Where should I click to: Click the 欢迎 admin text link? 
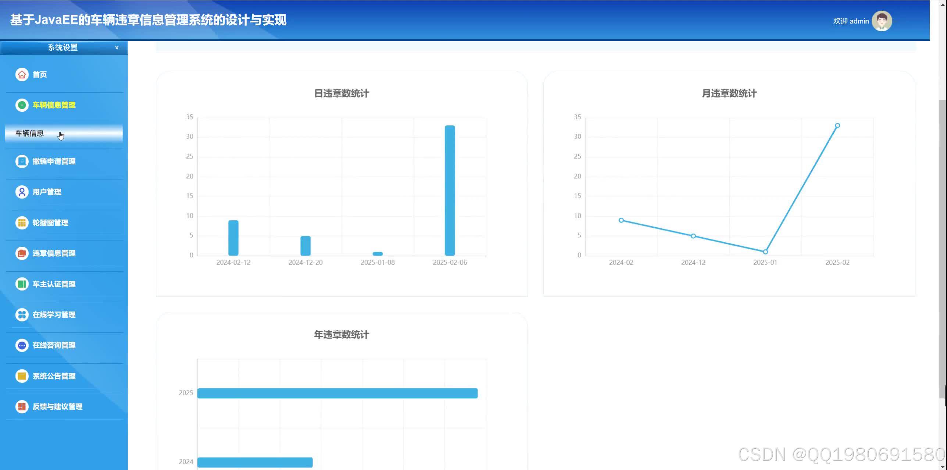pyautogui.click(x=851, y=21)
